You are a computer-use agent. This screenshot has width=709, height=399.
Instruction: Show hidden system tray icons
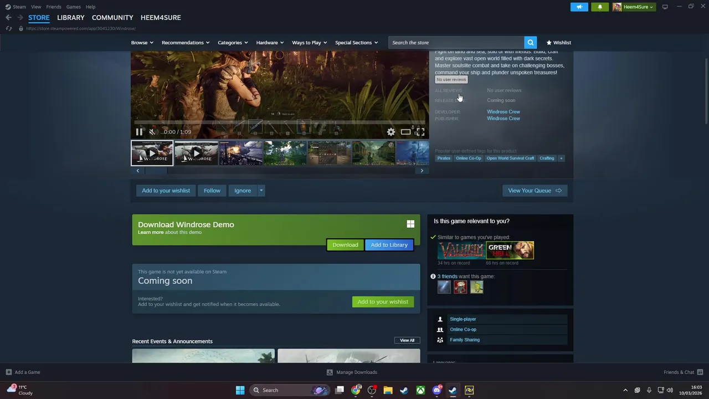[625, 390]
